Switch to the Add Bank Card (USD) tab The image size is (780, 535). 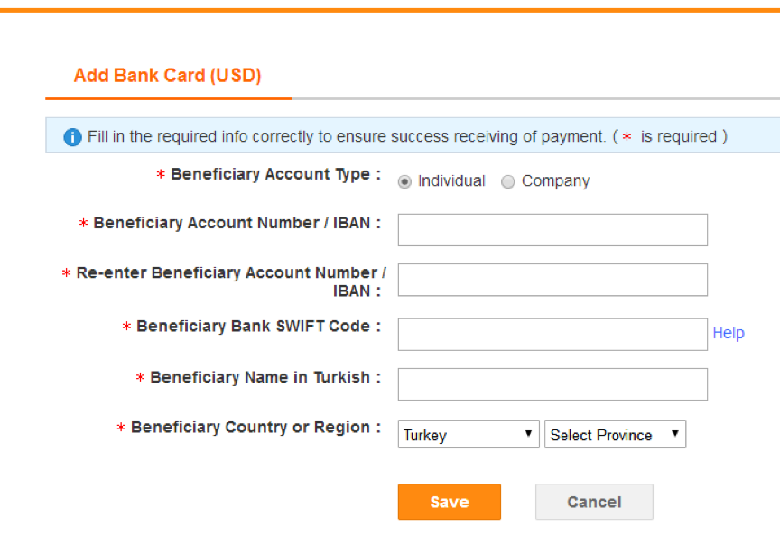168,76
